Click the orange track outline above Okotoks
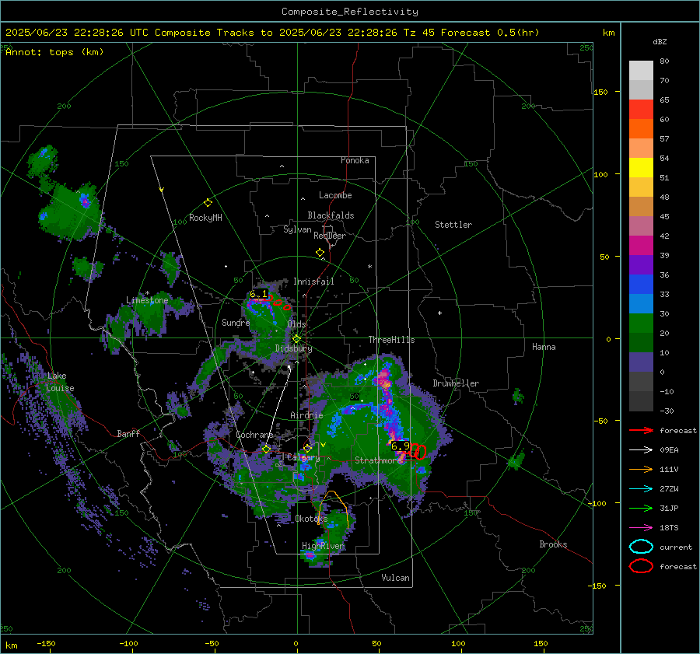 click(334, 509)
